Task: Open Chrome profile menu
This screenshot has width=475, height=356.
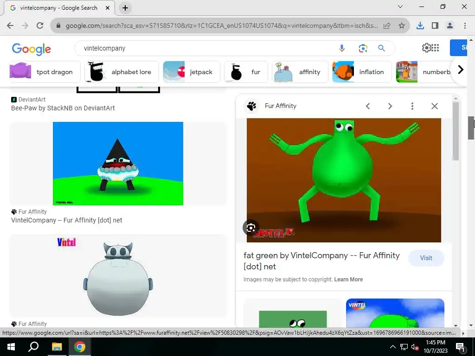Action: coord(450,26)
